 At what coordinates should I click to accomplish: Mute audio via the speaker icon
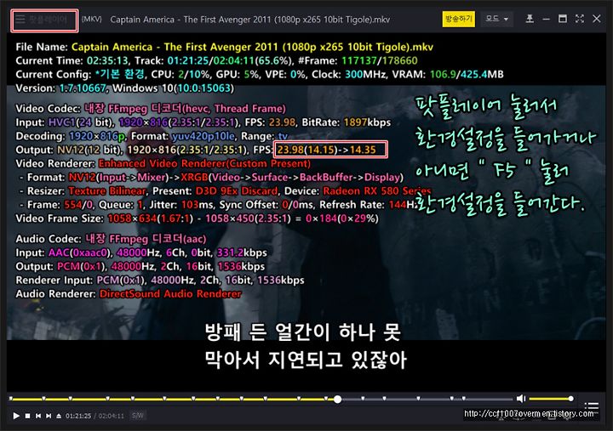pyautogui.click(x=521, y=399)
